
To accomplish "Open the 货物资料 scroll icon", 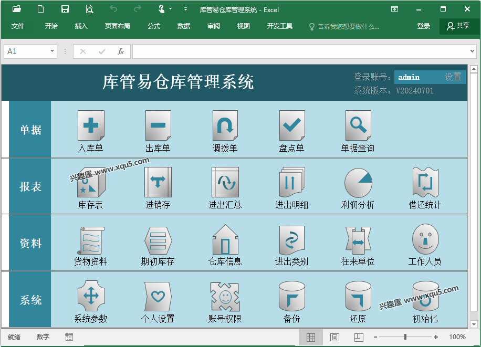I will (91, 240).
